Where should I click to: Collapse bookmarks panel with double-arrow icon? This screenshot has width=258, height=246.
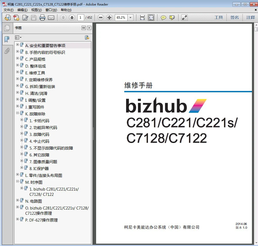(84, 28)
